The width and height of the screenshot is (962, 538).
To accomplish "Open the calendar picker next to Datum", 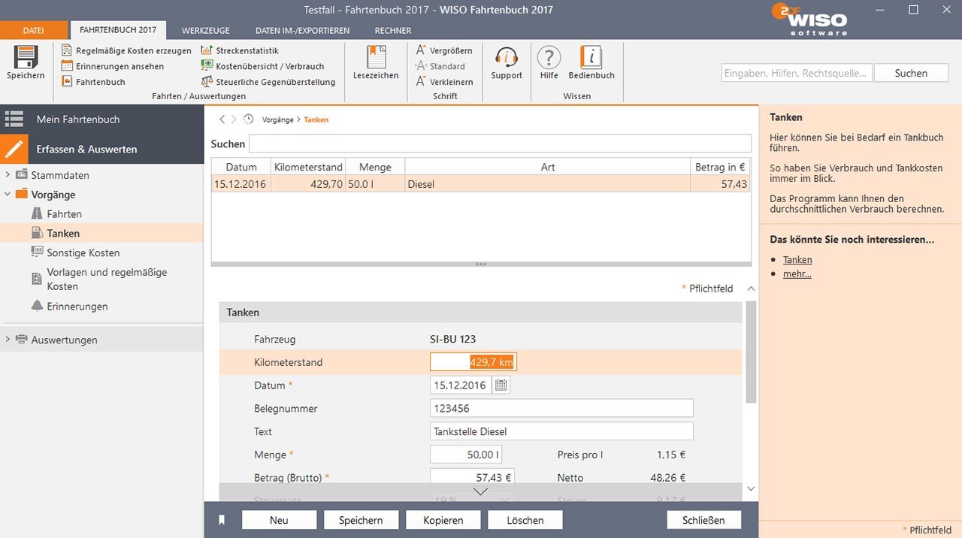I will 501,385.
